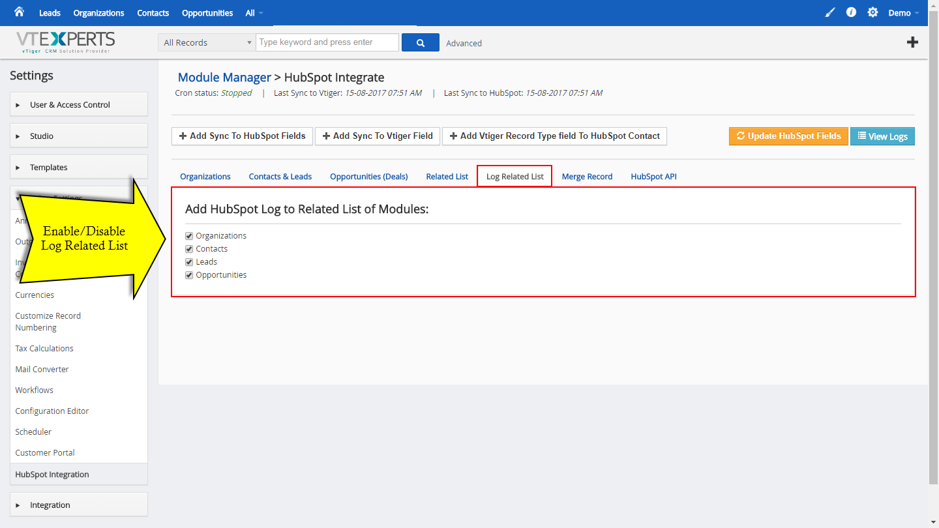Screen dimensions: 939x528
Task: Open Opportunities in top menu
Action: coord(207,13)
